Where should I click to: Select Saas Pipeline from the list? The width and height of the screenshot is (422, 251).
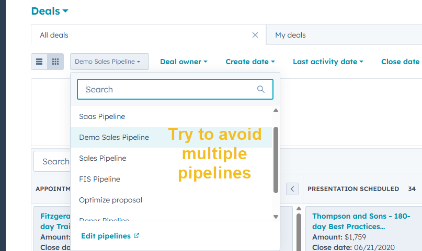(x=102, y=116)
